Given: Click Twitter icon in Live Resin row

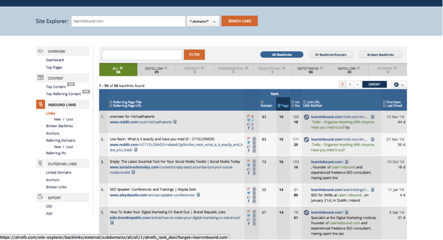Looking at the screenshot, I should (x=248, y=143).
